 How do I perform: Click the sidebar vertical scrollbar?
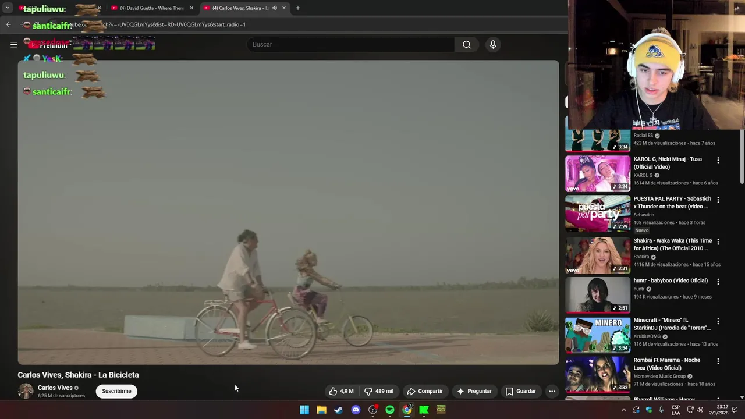tap(742, 157)
